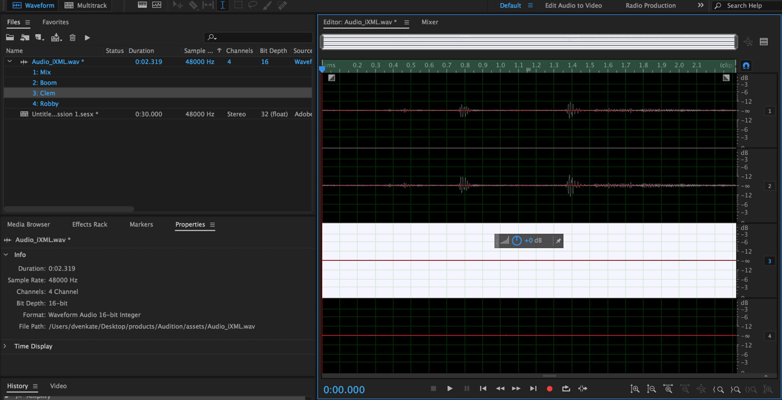
Task: Collapse the Info section in Properties
Action: click(x=6, y=254)
